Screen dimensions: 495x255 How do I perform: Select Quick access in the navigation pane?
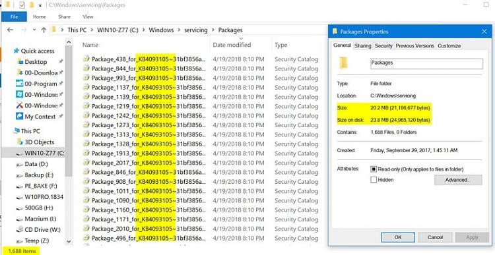[38, 51]
